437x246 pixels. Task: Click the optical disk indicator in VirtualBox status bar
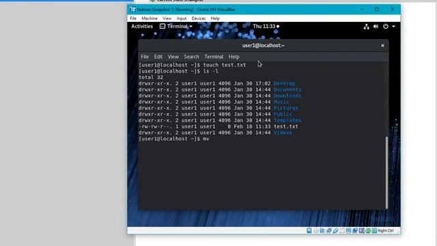315,230
